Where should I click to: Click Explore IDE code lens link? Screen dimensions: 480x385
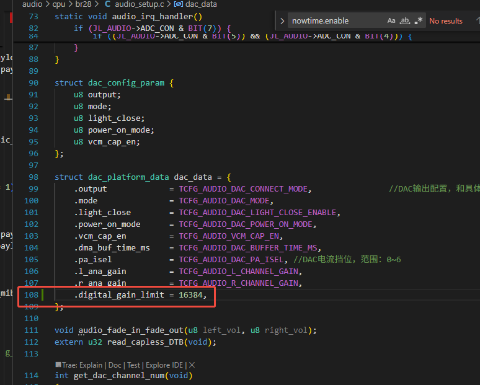(164, 365)
